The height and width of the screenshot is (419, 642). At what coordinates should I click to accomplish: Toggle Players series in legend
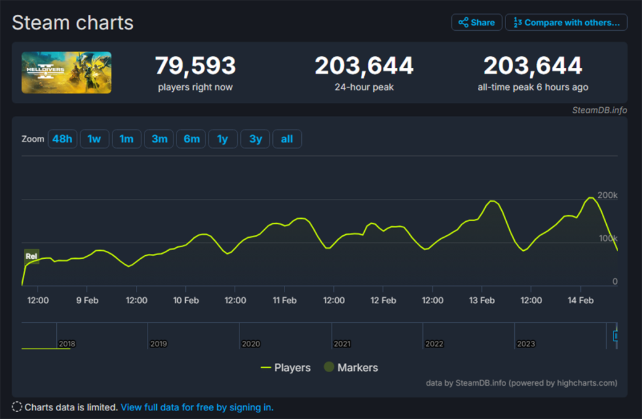coord(285,367)
